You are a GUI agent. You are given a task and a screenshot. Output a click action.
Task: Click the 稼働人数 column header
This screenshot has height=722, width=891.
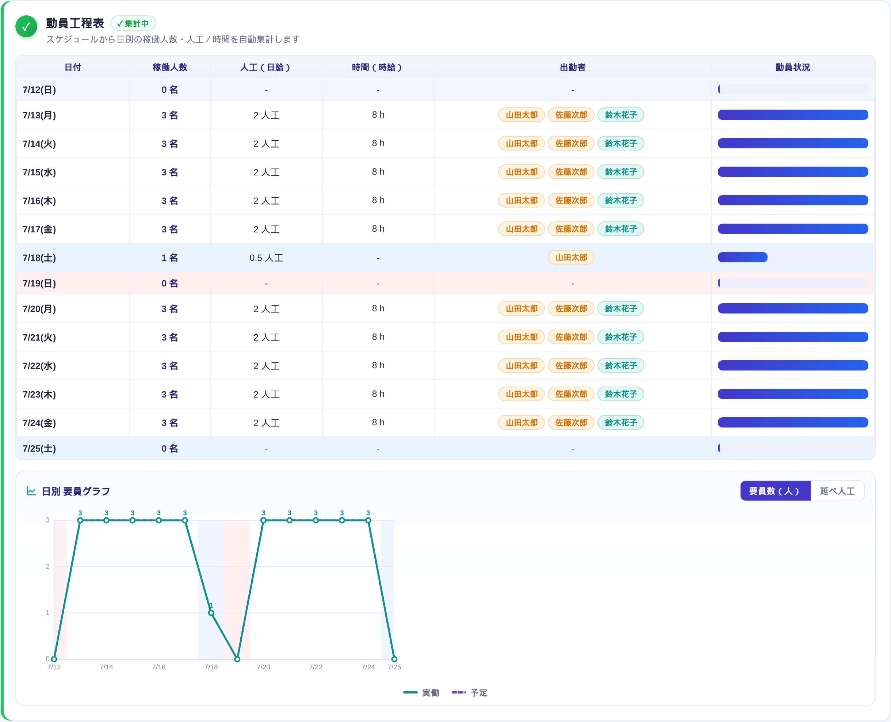tap(169, 67)
